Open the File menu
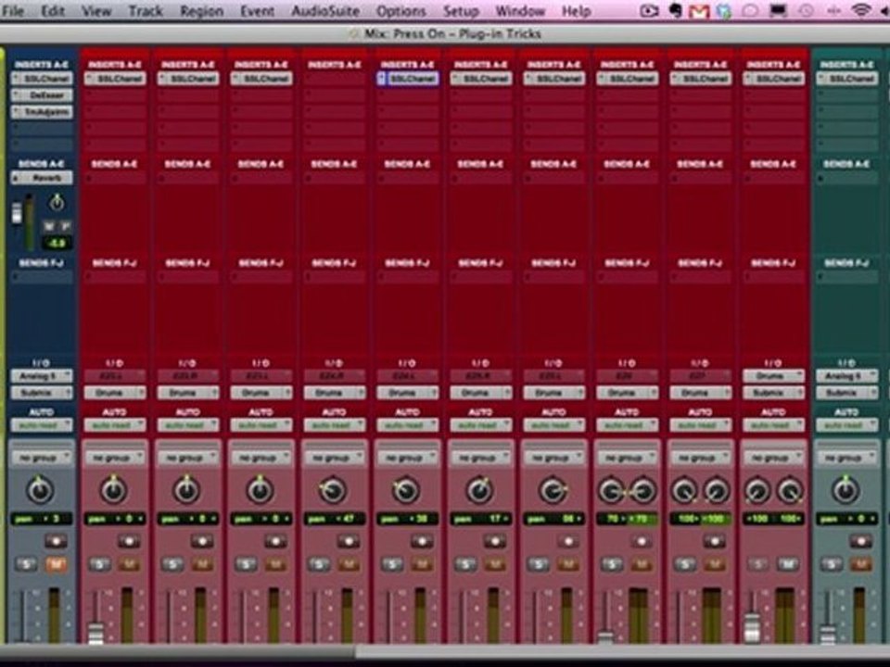 pos(13,11)
